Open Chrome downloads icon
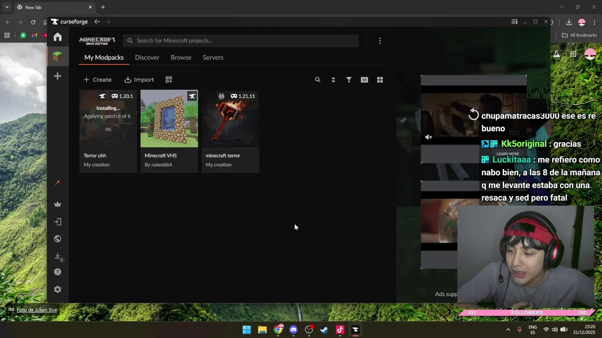 [569, 22]
